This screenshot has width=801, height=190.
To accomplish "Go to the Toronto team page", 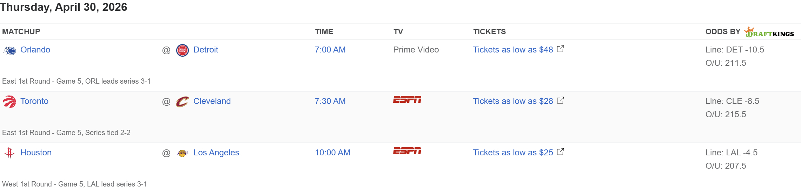I will (34, 101).
